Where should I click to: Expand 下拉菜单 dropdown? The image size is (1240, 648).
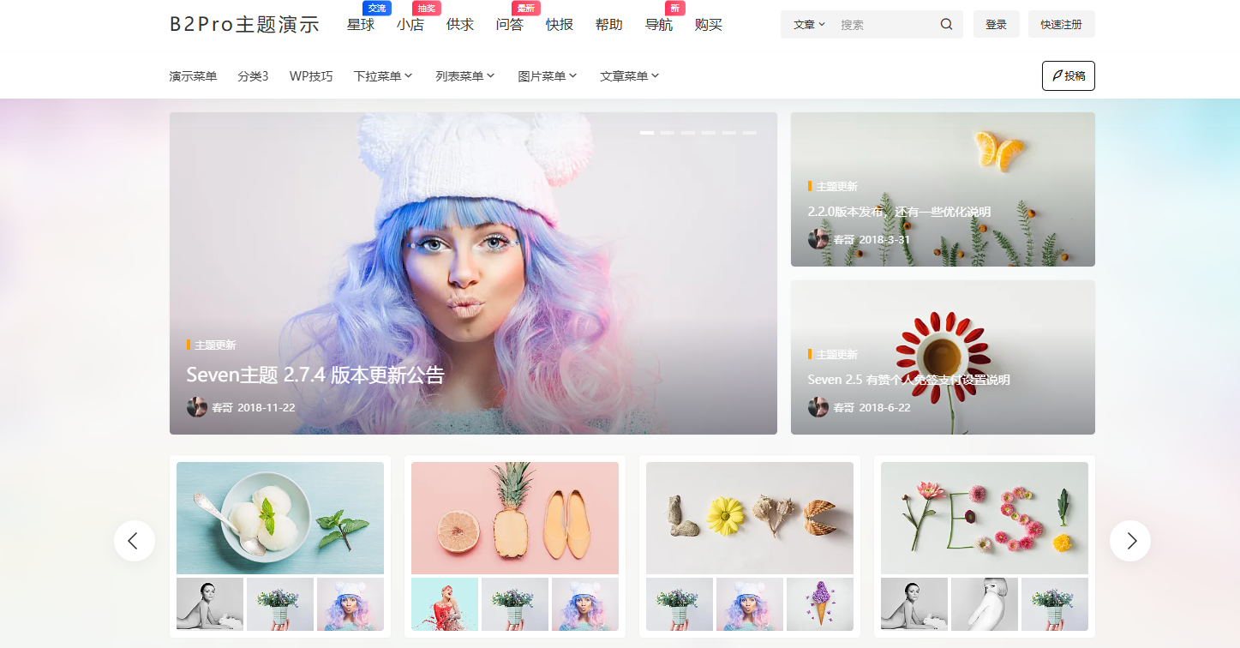(x=384, y=76)
